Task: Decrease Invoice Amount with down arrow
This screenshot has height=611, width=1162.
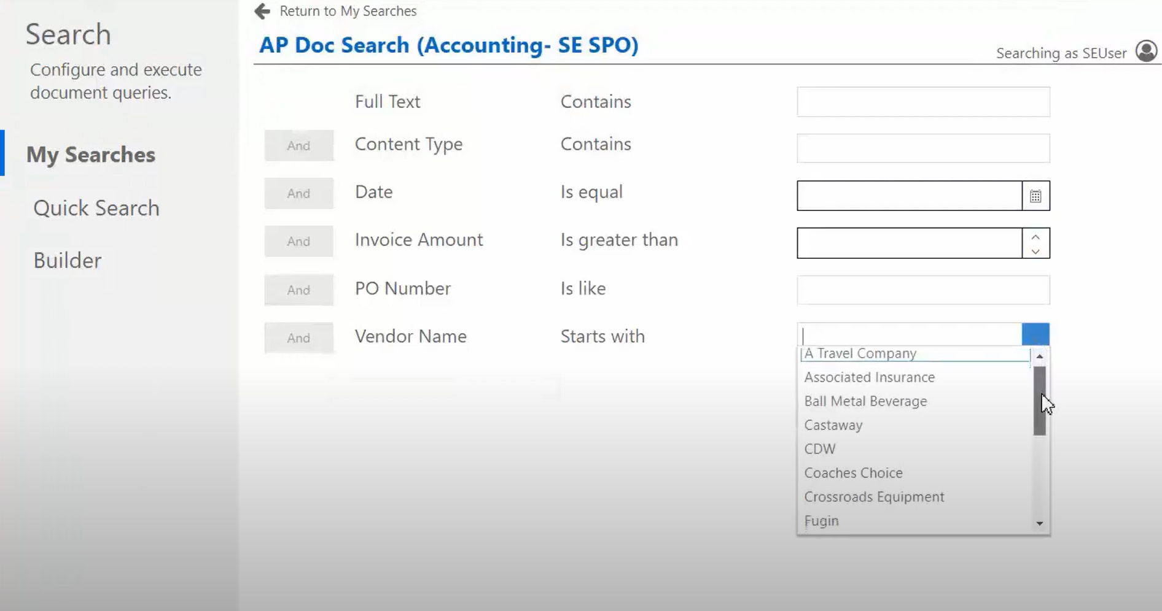Action: 1035,251
